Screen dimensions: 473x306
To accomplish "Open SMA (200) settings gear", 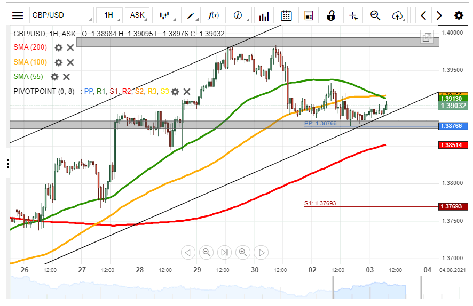I will (59, 47).
